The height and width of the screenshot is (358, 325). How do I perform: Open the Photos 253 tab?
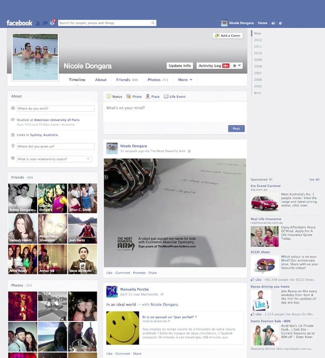click(158, 80)
